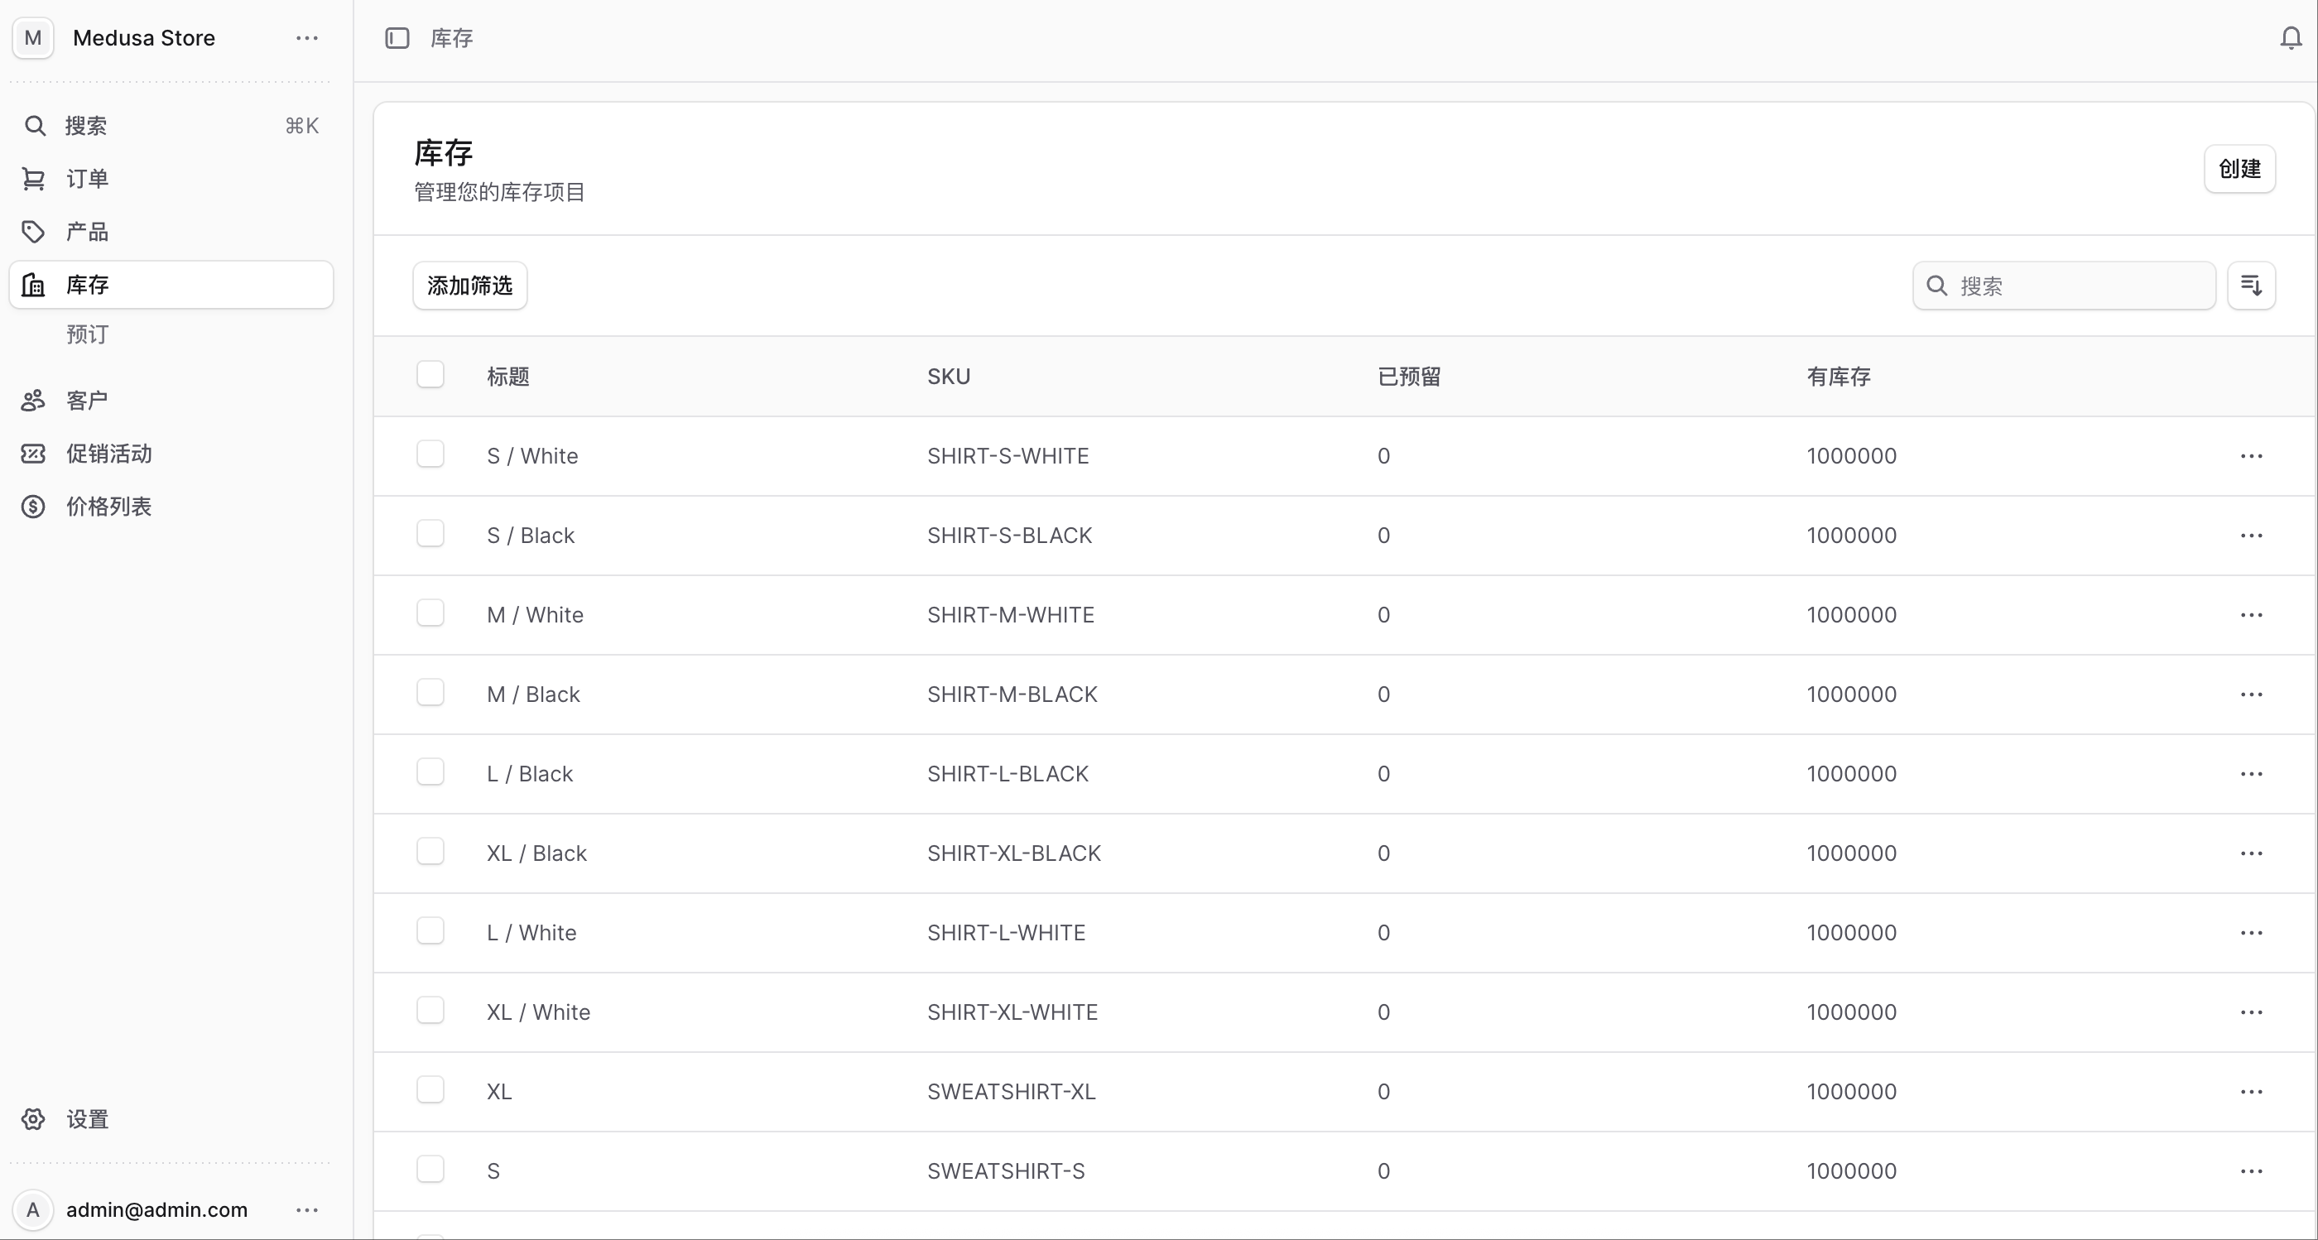The width and height of the screenshot is (2318, 1240).
Task: Open actions menu for SWEATSHIRT-XL row
Action: point(2252,1092)
